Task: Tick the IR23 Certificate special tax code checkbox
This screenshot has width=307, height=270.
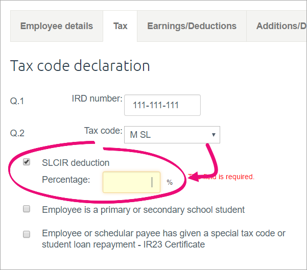Action: [27, 234]
